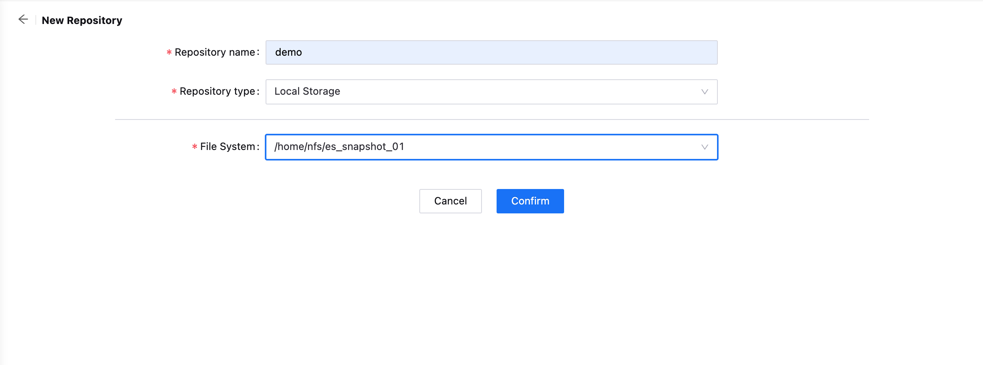Go back using the left arrow icon
Image resolution: width=983 pixels, height=365 pixels.
pyautogui.click(x=23, y=20)
